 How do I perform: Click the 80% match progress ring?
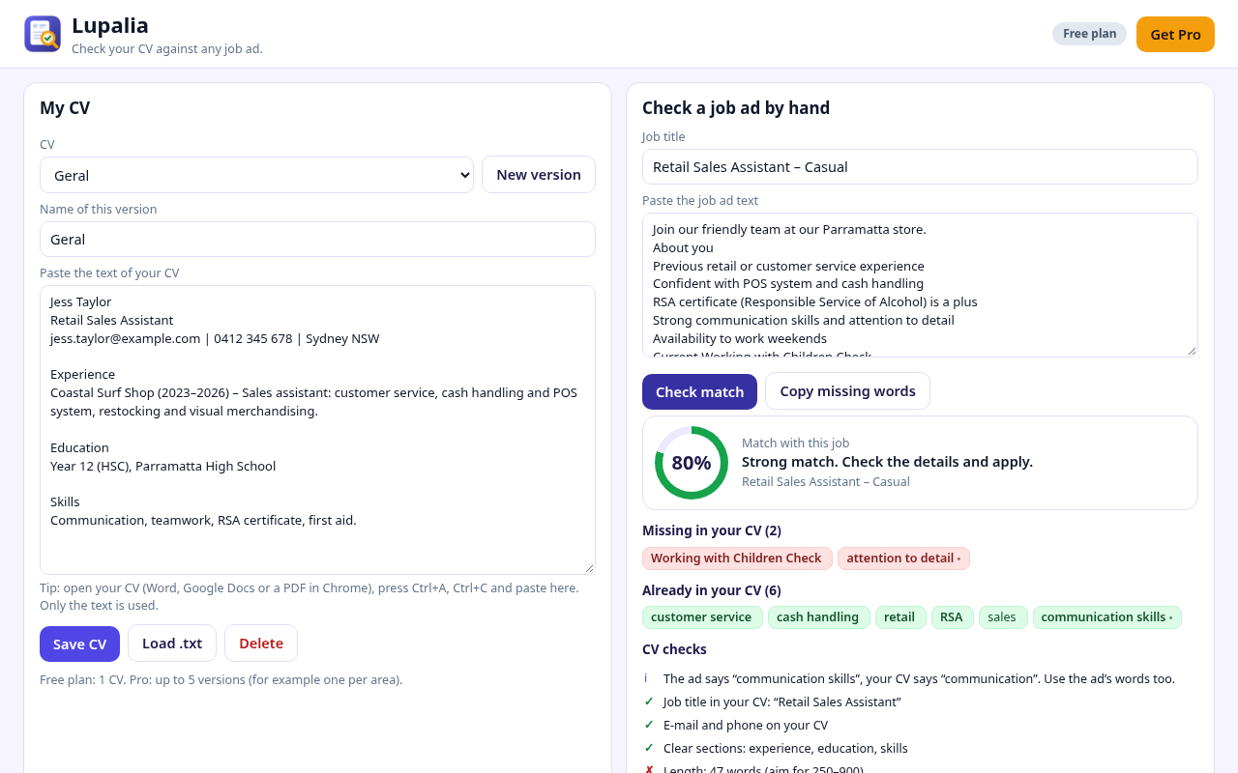pos(692,463)
